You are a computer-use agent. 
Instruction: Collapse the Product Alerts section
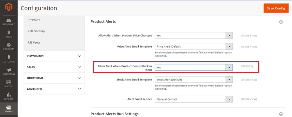pos(281,22)
